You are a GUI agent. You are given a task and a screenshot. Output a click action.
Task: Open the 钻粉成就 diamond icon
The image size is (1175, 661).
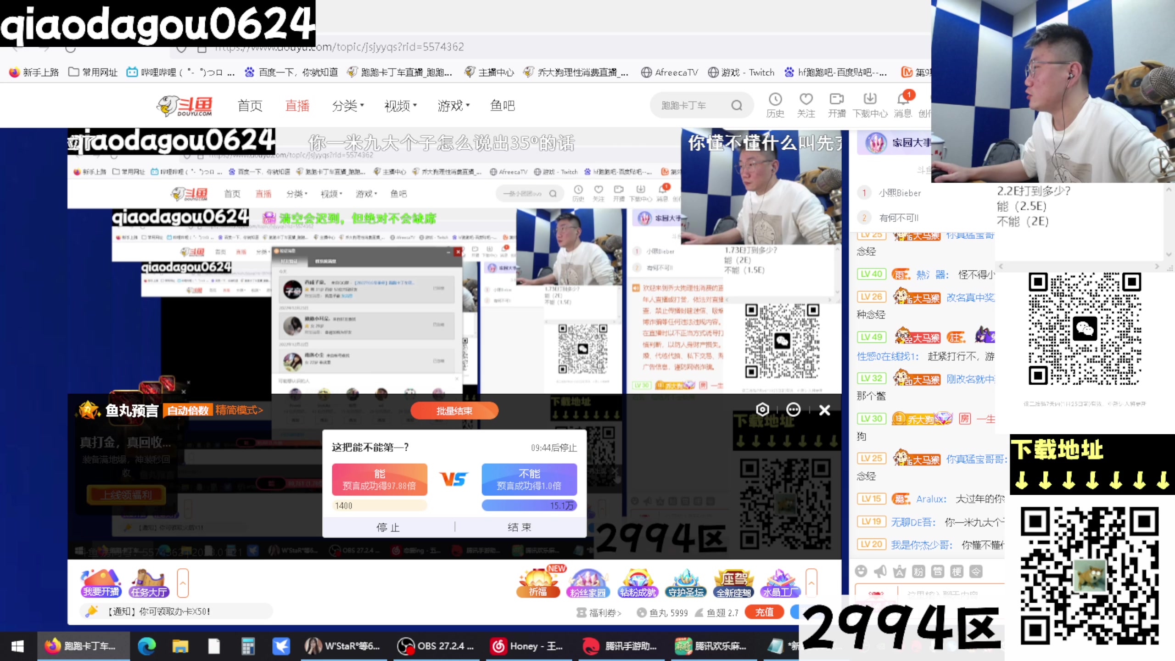638,583
